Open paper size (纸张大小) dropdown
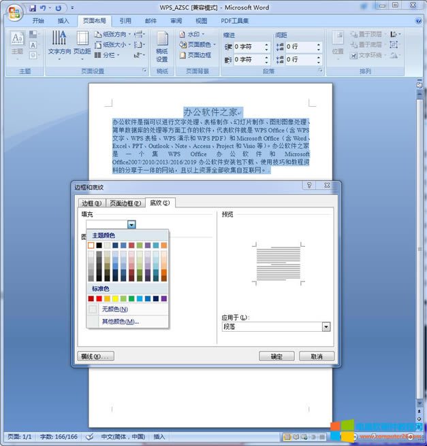427x446 pixels. [x=112, y=45]
